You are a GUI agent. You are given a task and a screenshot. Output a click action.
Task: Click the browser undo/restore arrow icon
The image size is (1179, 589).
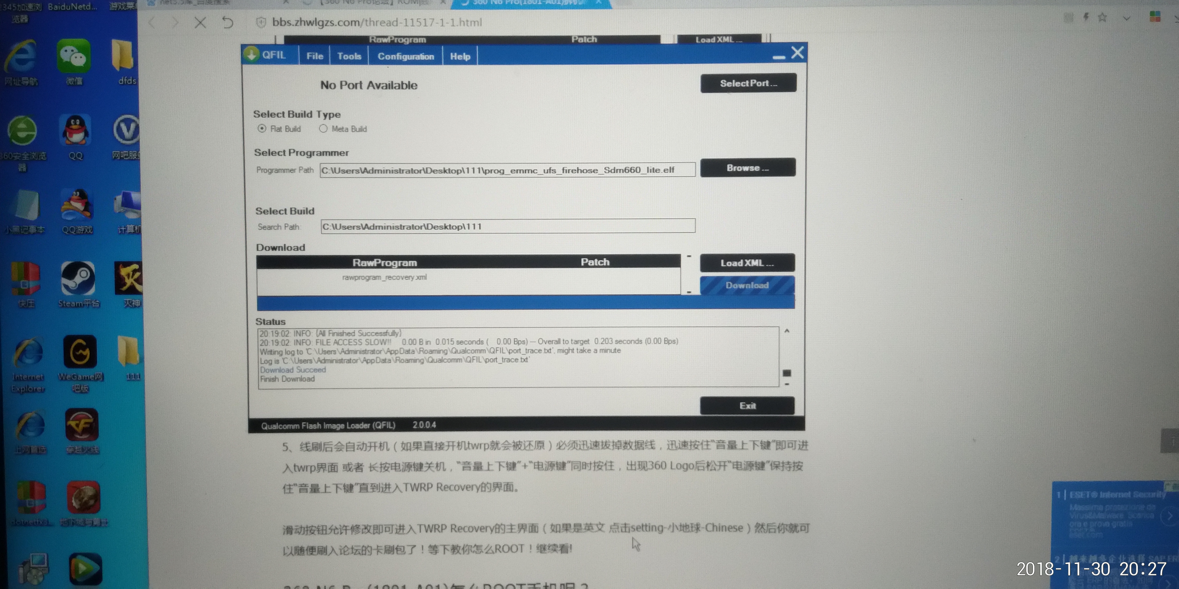click(227, 22)
